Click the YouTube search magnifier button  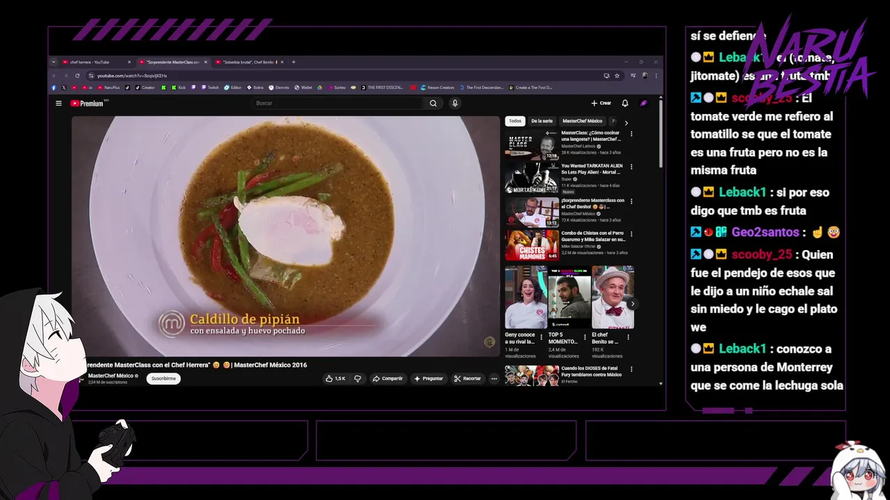[433, 103]
